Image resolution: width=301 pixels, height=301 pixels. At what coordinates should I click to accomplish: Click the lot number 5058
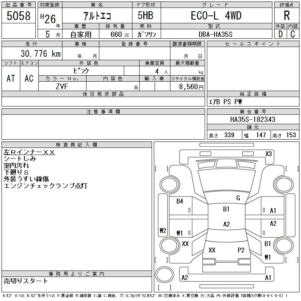[18, 15]
